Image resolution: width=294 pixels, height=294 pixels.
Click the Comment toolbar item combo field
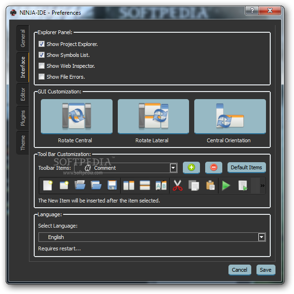click(126, 168)
